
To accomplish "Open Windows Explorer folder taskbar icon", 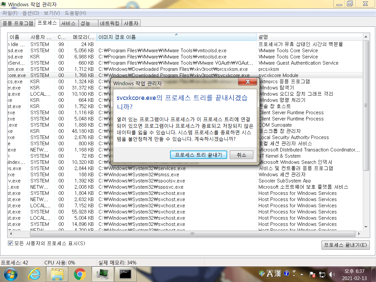I will pyautogui.click(x=57, y=274).
